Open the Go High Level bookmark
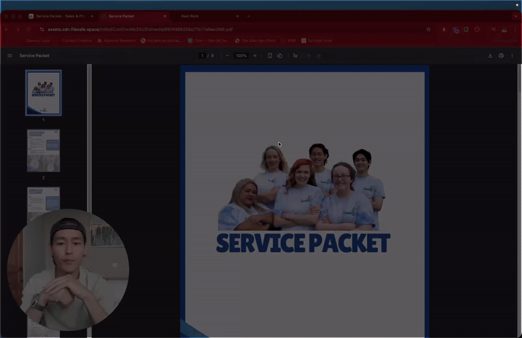Image resolution: width=522 pixels, height=338 pixels. [x=317, y=40]
